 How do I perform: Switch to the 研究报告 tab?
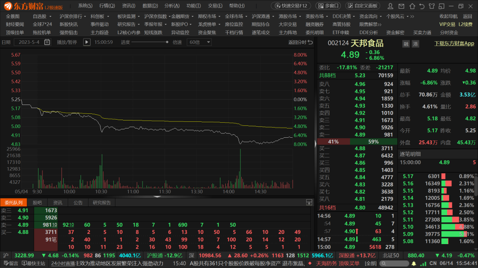[101, 202]
